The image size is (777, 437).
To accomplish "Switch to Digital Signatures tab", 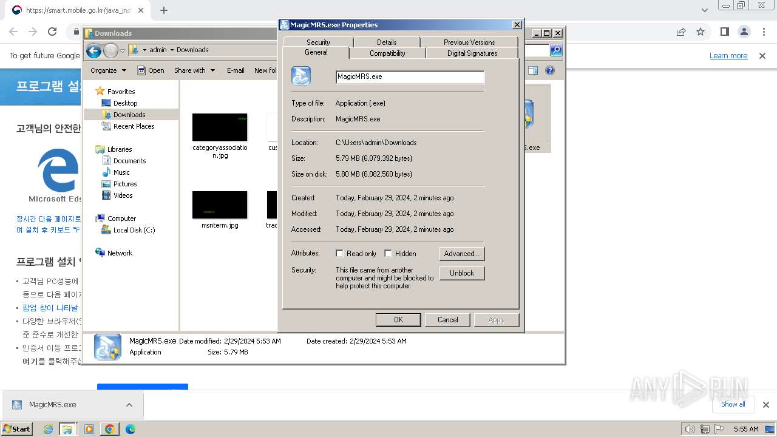I will 472,53.
